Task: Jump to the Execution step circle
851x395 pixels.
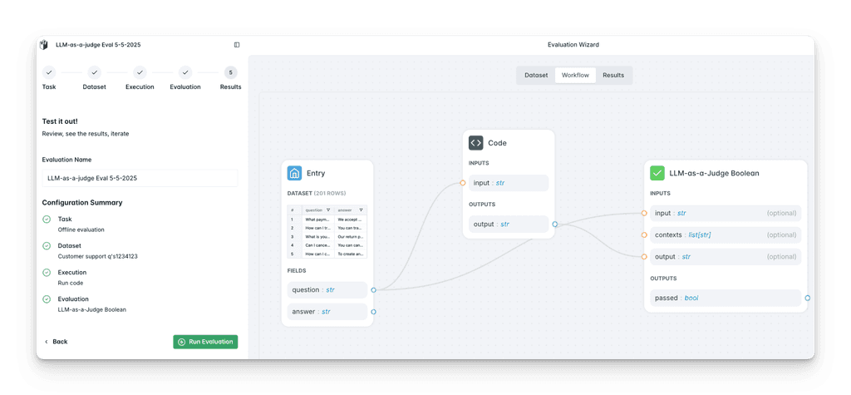Action: coord(140,72)
